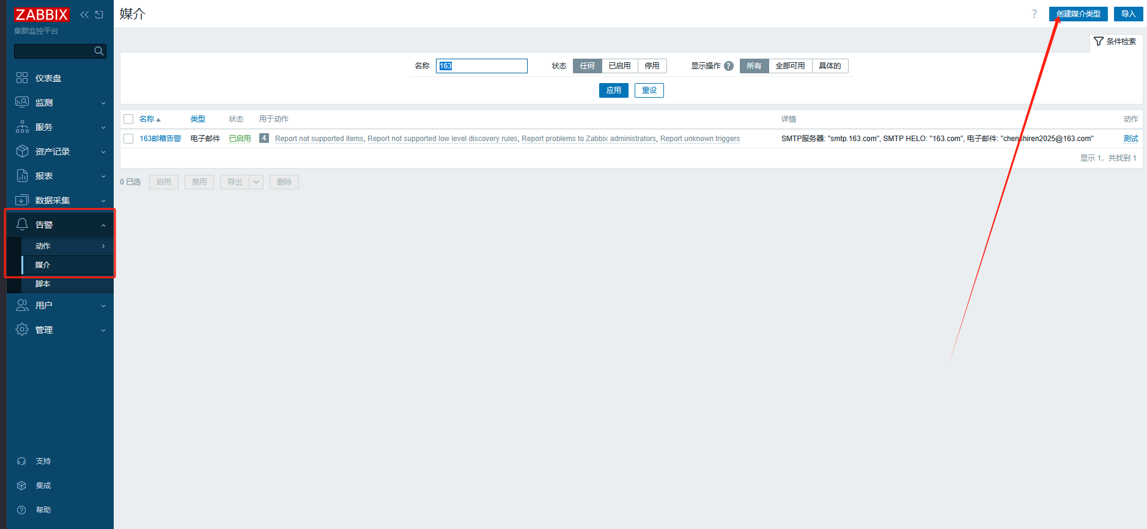The image size is (1147, 529).
Task: Open the 脚本 submenu item
Action: click(67, 284)
